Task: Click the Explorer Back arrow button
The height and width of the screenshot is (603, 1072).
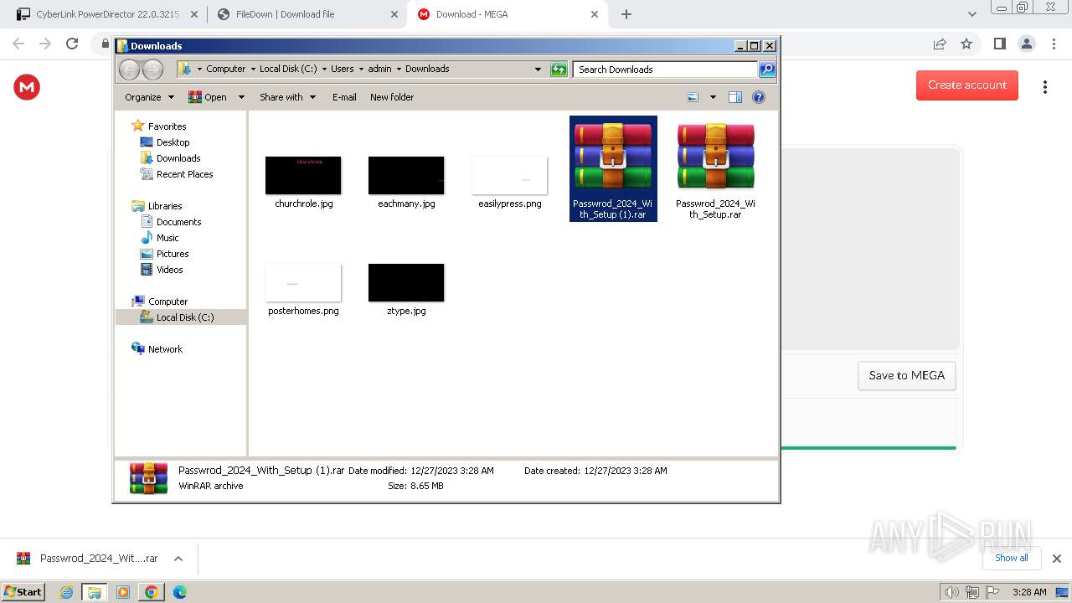Action: [129, 70]
